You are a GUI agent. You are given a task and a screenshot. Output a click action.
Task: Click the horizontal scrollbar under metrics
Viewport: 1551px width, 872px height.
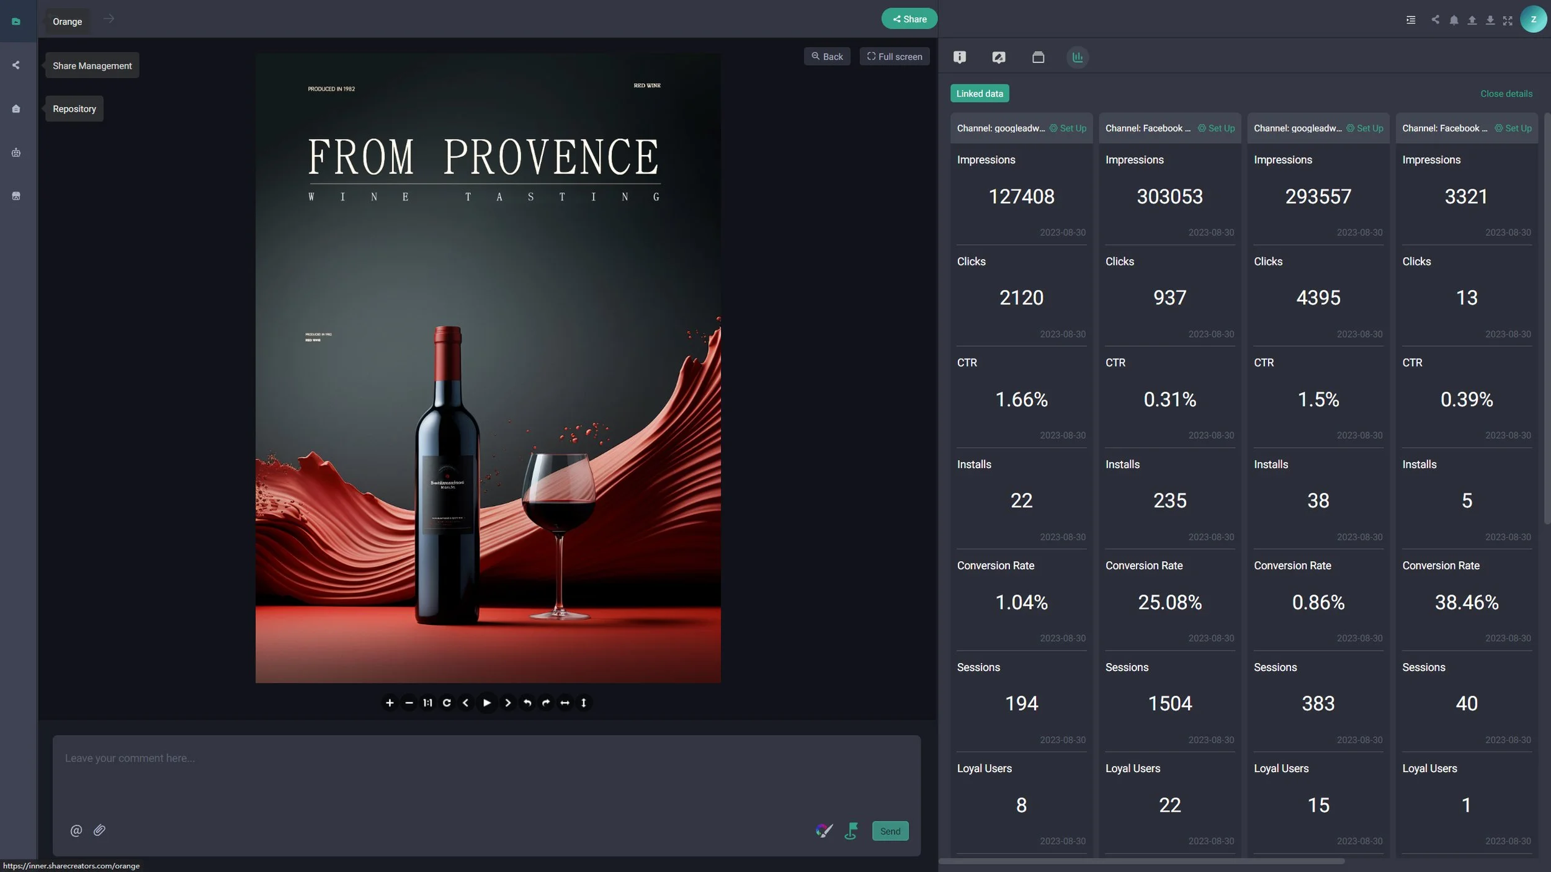(x=1142, y=861)
